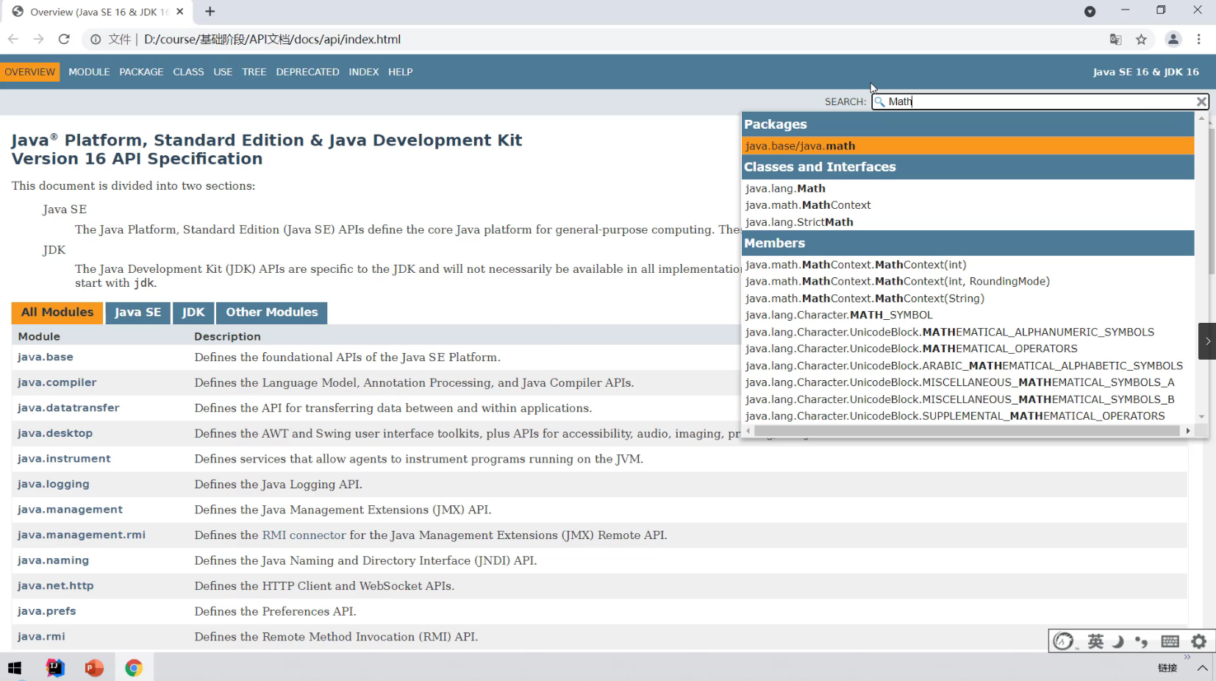Select the All Modules tab
The width and height of the screenshot is (1216, 681).
pos(57,313)
